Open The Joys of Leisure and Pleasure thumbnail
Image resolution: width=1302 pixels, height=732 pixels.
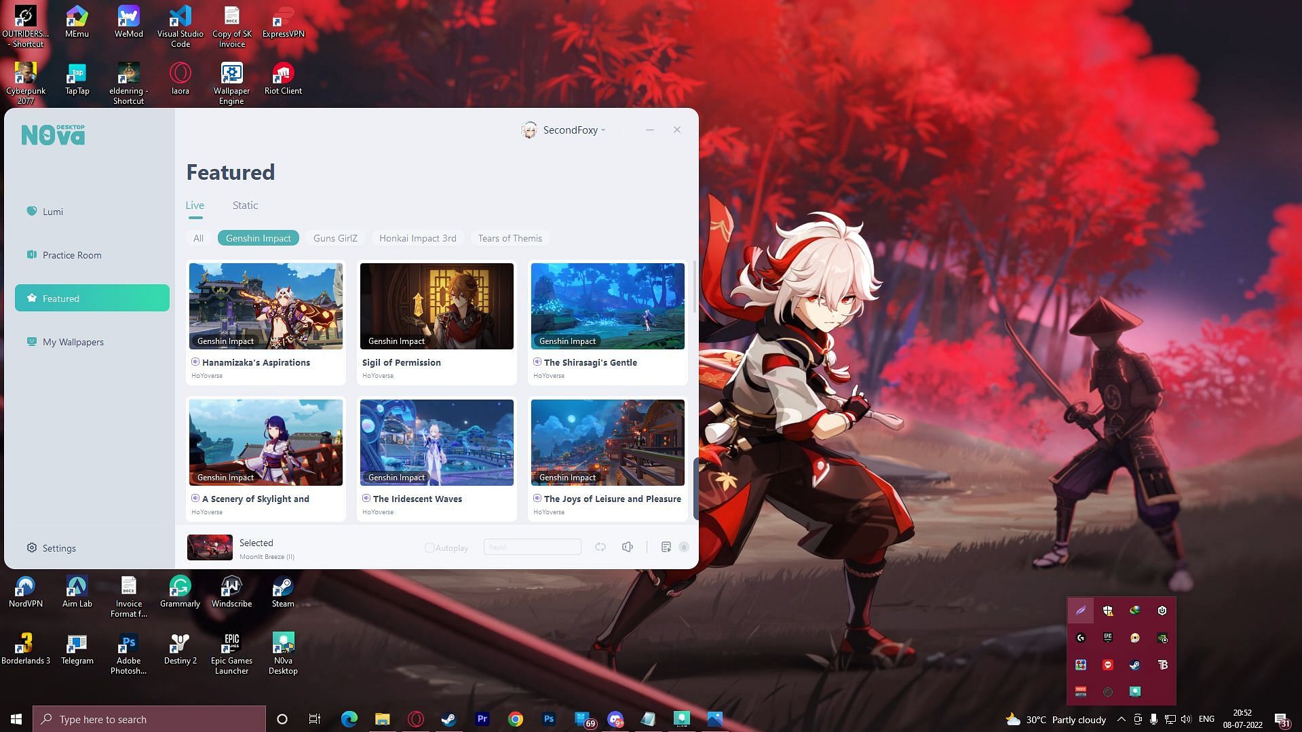[x=608, y=442]
